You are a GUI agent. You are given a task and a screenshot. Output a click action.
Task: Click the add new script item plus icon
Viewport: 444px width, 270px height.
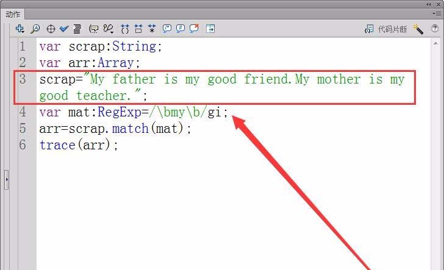(x=20, y=29)
